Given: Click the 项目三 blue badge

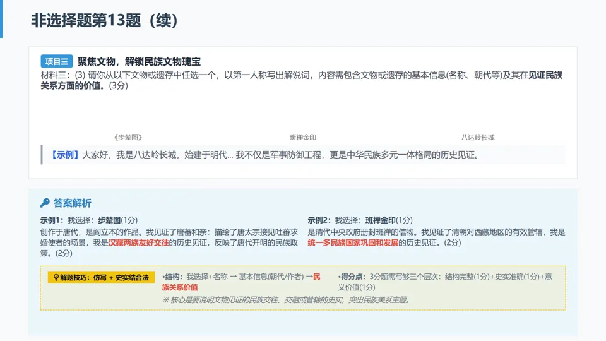Looking at the screenshot, I should click(x=56, y=61).
